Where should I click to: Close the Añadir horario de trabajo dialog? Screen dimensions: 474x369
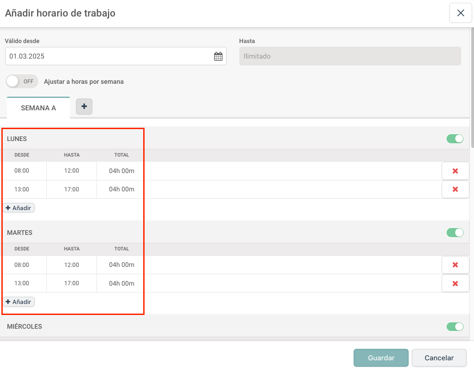[x=460, y=13]
